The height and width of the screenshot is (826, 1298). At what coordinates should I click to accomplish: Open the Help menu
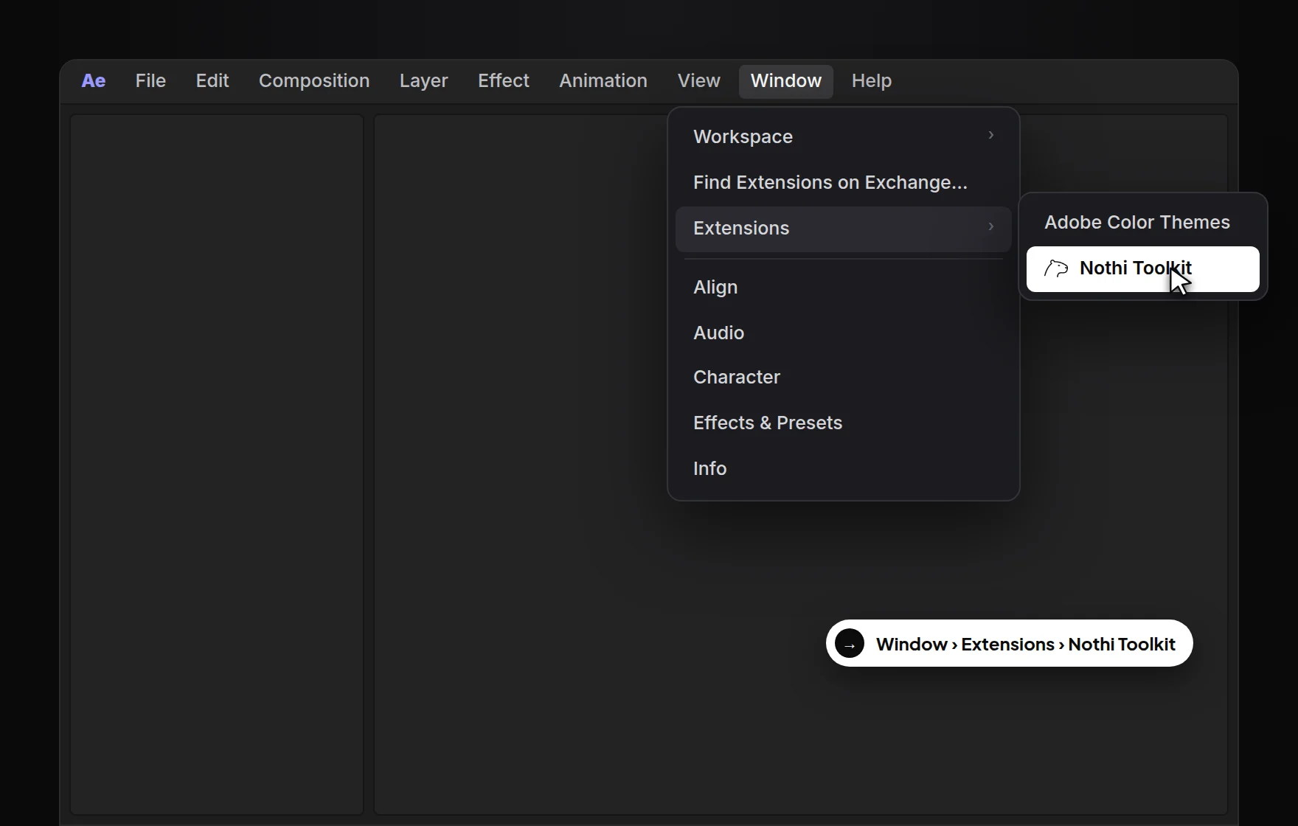872,80
